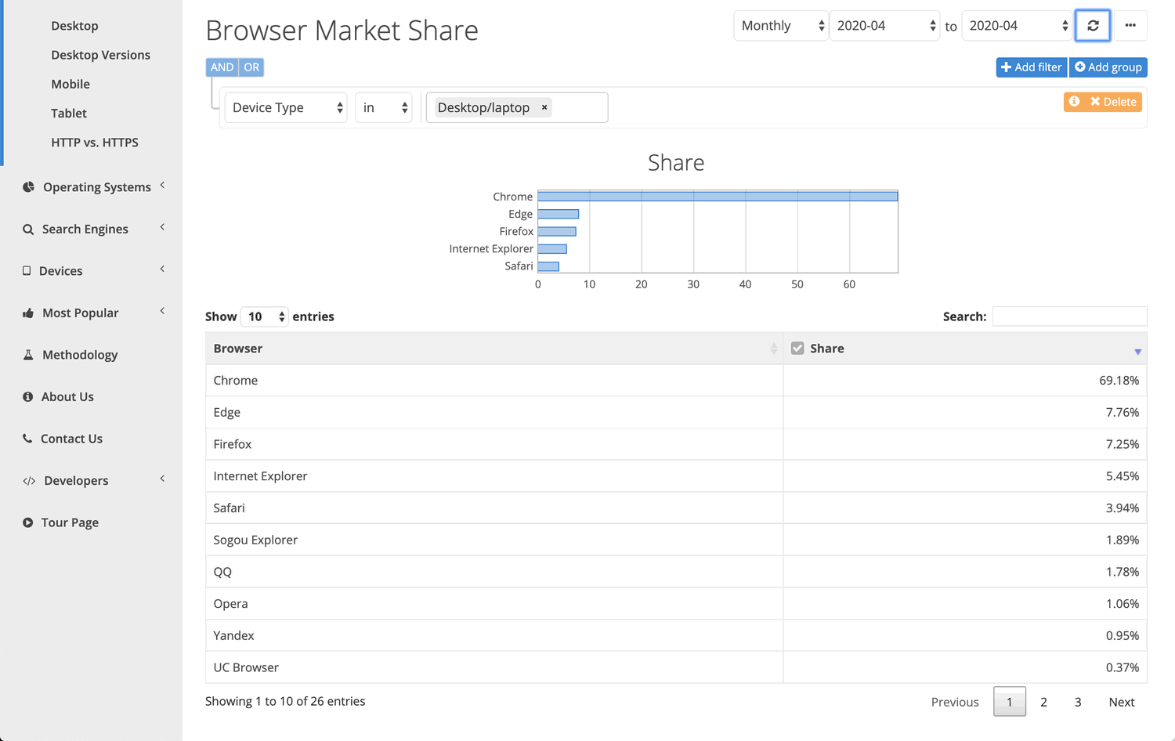Switch the filter logic to OR
Viewport: 1175px width, 741px height.
pos(251,67)
